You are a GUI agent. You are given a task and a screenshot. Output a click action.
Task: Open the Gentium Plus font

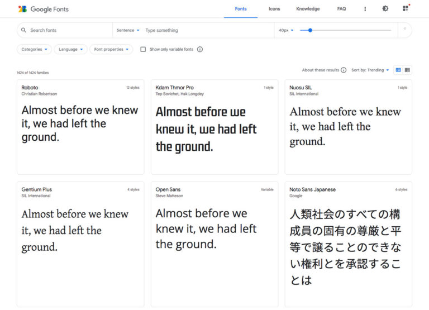(x=80, y=244)
